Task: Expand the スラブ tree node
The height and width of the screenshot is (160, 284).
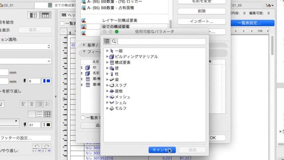Action: click(107, 85)
